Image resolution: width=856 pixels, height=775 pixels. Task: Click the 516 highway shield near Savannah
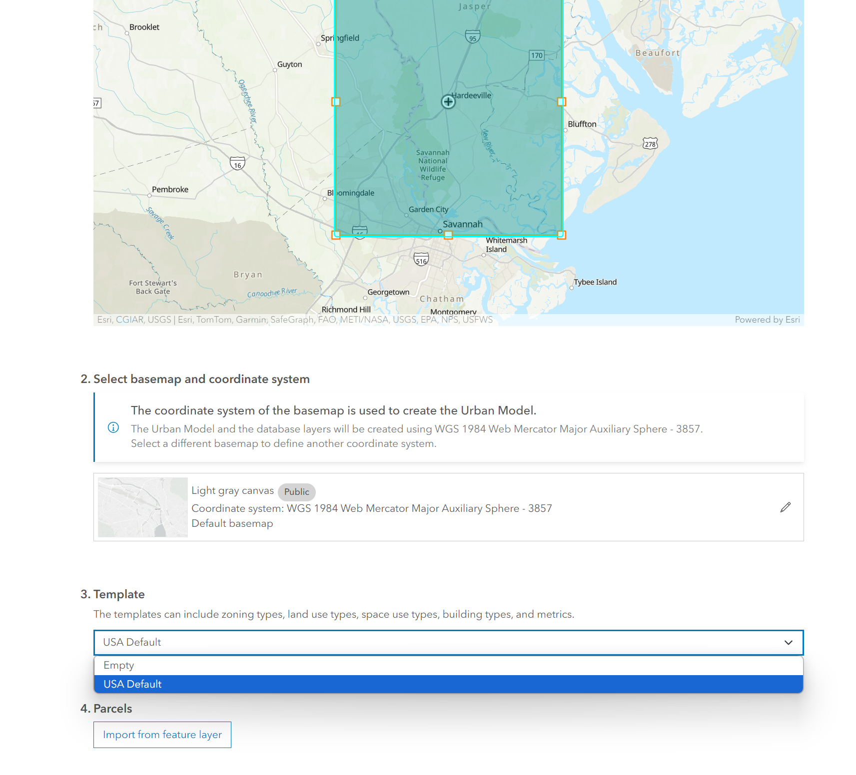420,260
